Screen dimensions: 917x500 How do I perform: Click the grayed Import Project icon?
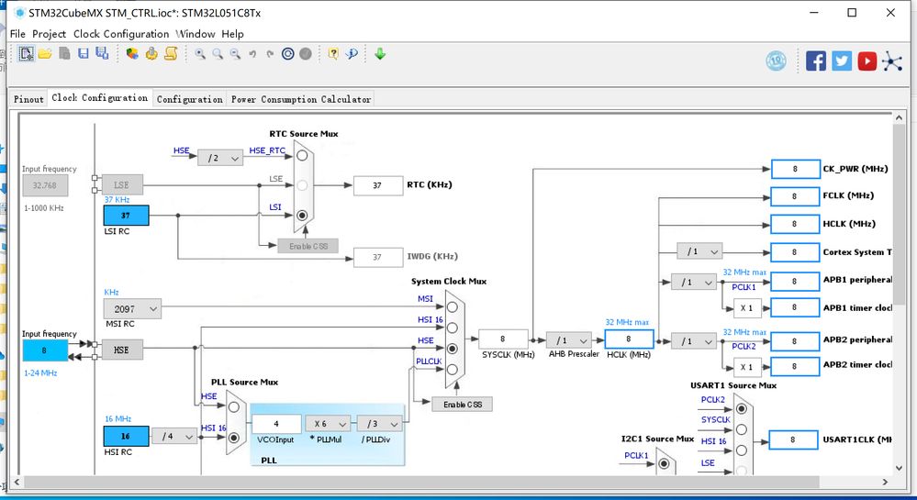pos(64,54)
